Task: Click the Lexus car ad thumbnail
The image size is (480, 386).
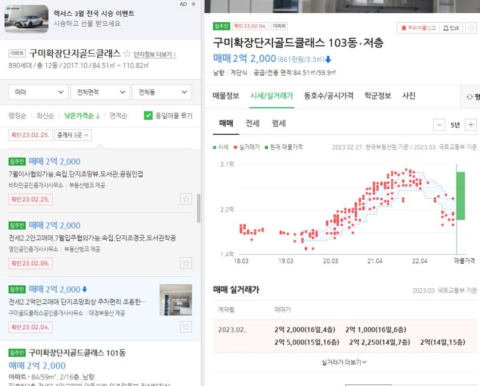Action: pyautogui.click(x=26, y=19)
